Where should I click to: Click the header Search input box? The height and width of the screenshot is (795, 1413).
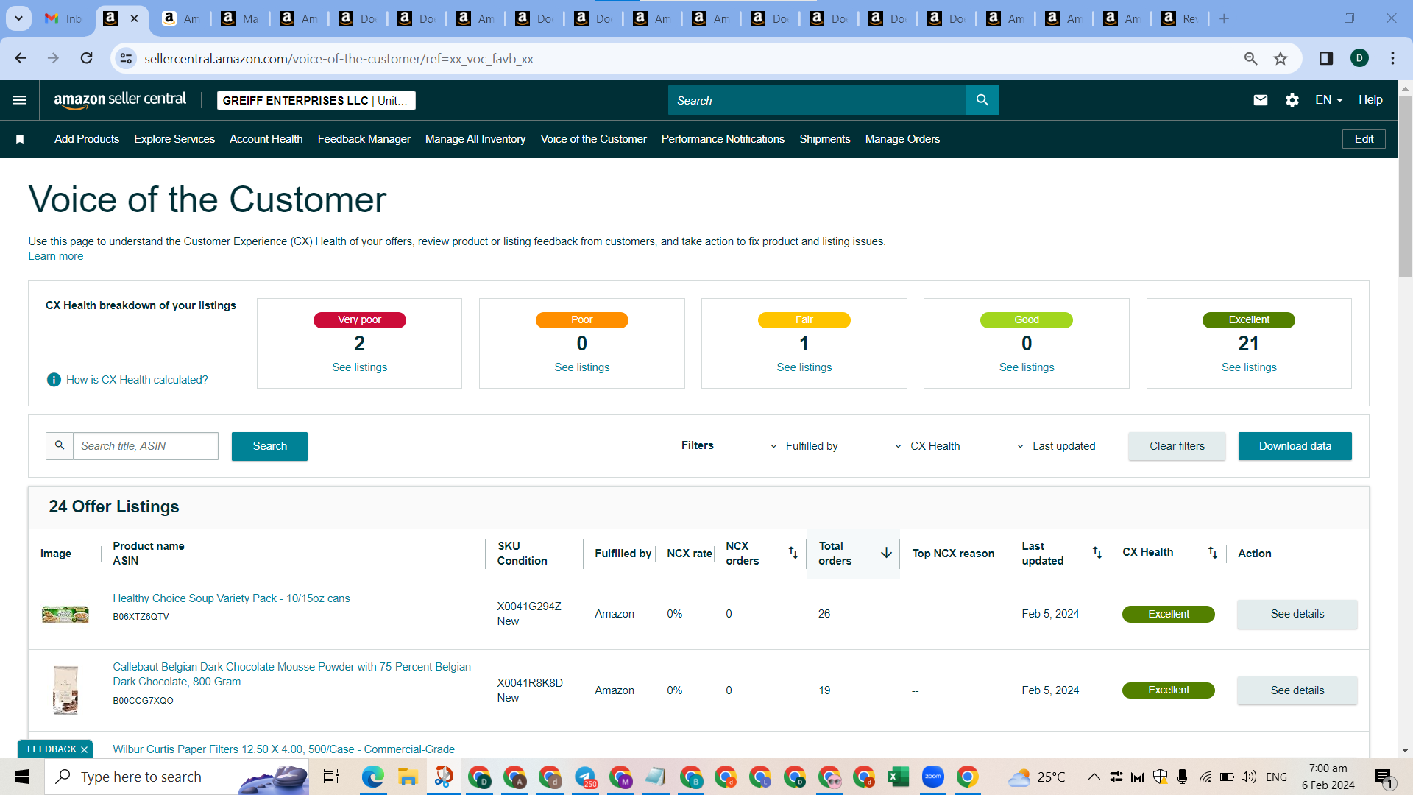coord(817,100)
